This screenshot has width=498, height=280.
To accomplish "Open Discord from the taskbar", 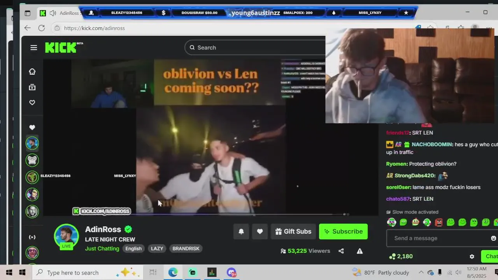I will tap(231, 273).
